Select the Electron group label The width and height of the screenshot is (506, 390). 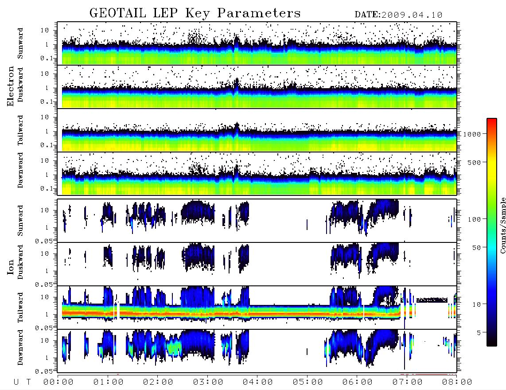pos(11,86)
